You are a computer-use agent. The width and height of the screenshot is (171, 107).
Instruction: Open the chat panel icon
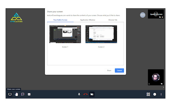[x=23, y=94]
